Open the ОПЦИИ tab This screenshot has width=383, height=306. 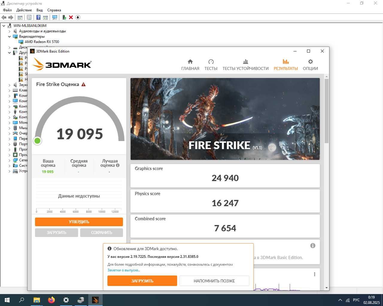point(310,65)
